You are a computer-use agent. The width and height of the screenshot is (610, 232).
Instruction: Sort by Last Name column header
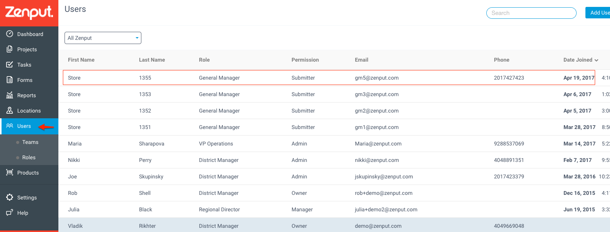pos(152,60)
